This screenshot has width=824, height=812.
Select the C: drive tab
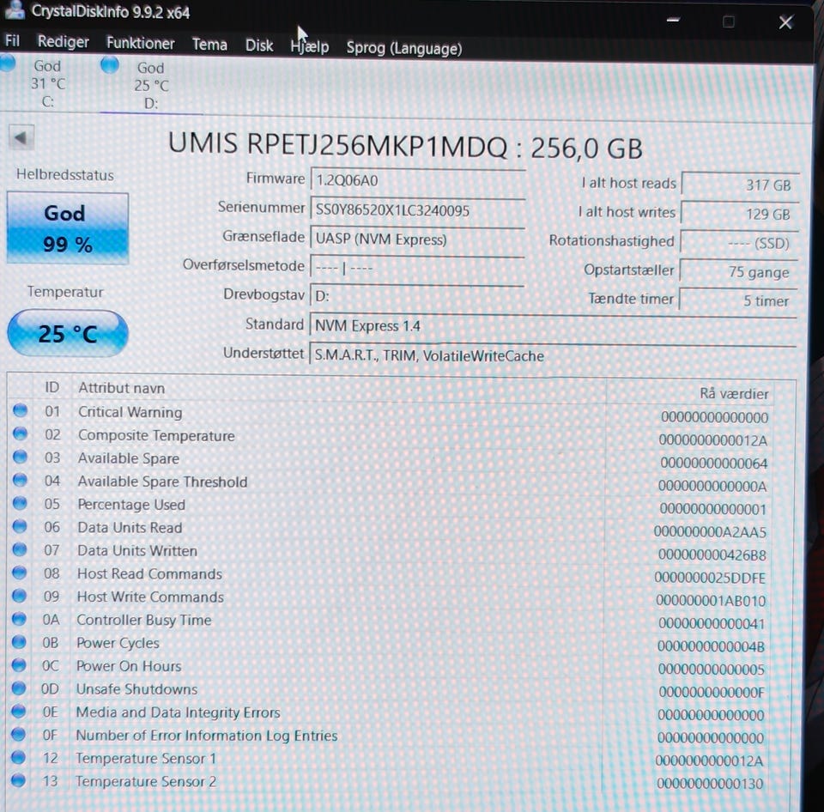47,83
